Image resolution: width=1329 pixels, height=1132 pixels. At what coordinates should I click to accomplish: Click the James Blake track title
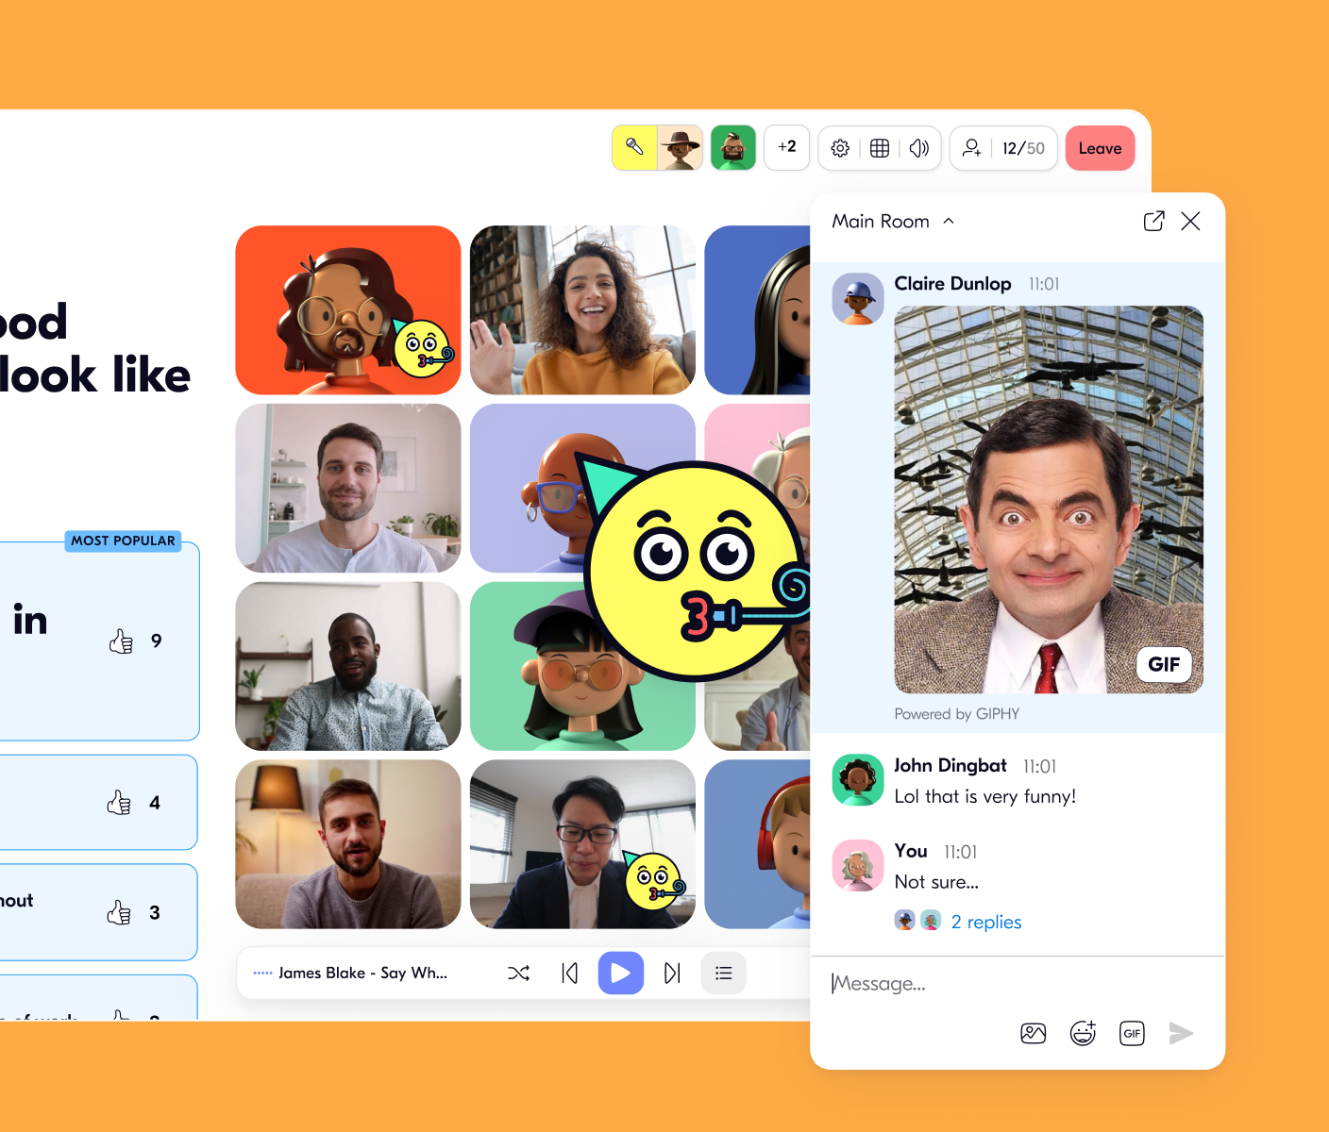pos(363,973)
